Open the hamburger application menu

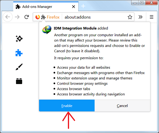click(151, 17)
